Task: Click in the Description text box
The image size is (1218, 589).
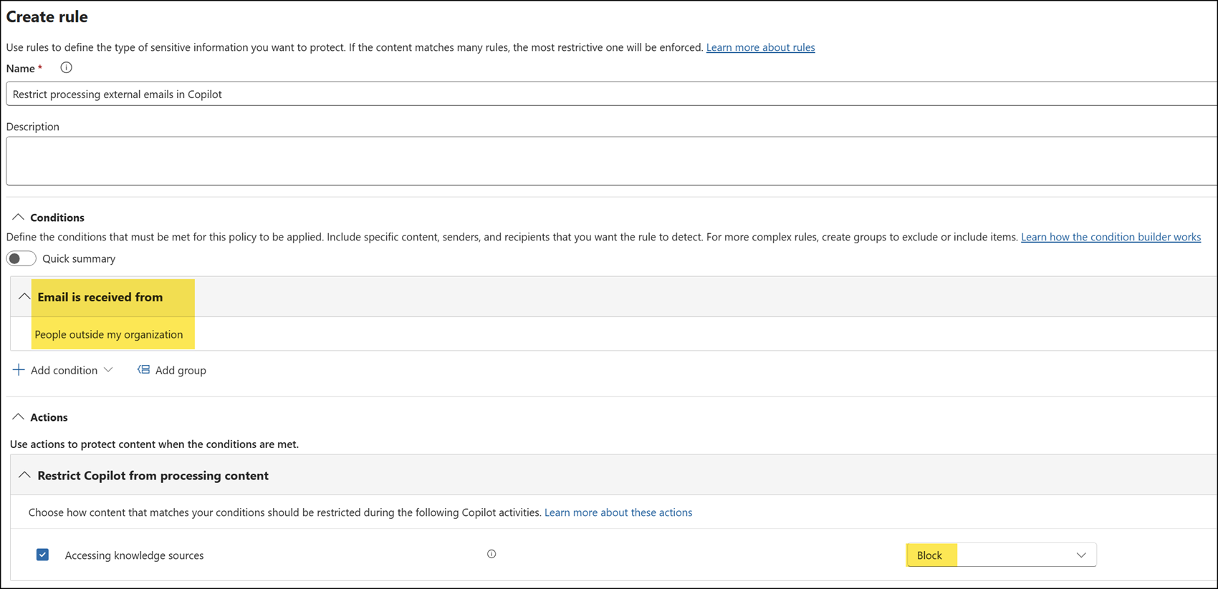Action: pos(612,161)
